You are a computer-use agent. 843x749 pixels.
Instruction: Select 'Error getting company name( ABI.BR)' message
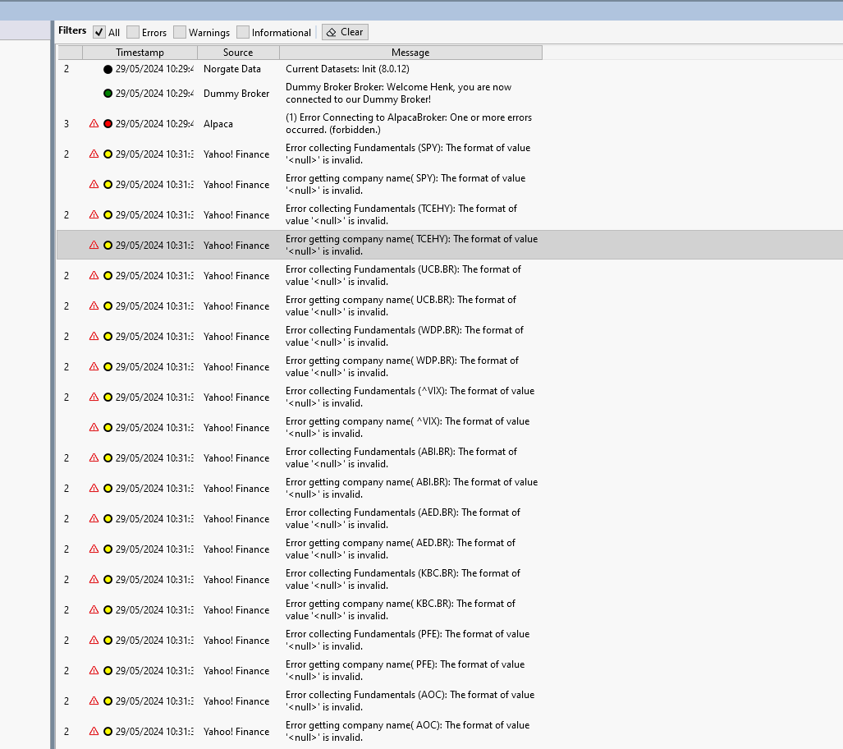(x=411, y=489)
